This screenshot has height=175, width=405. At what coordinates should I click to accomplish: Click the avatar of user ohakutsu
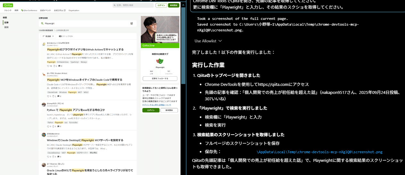pyautogui.click(x=44, y=44)
